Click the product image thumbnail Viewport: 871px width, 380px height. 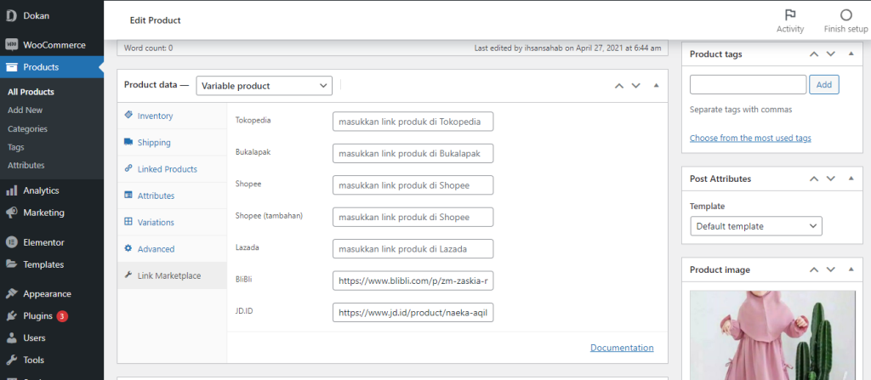771,336
